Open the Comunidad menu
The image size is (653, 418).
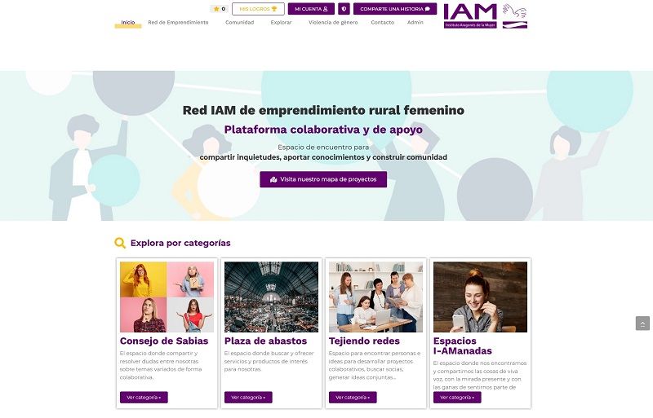point(239,23)
